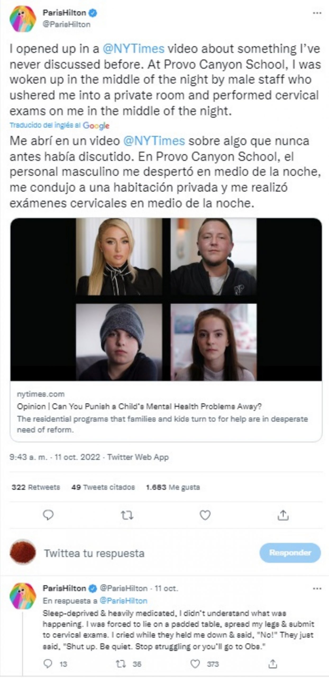Click the reply icon under main tweet
This screenshot has width=329, height=678.
click(48, 515)
